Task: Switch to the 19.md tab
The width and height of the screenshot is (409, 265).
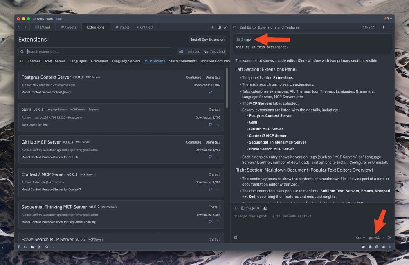Action: coord(43,27)
